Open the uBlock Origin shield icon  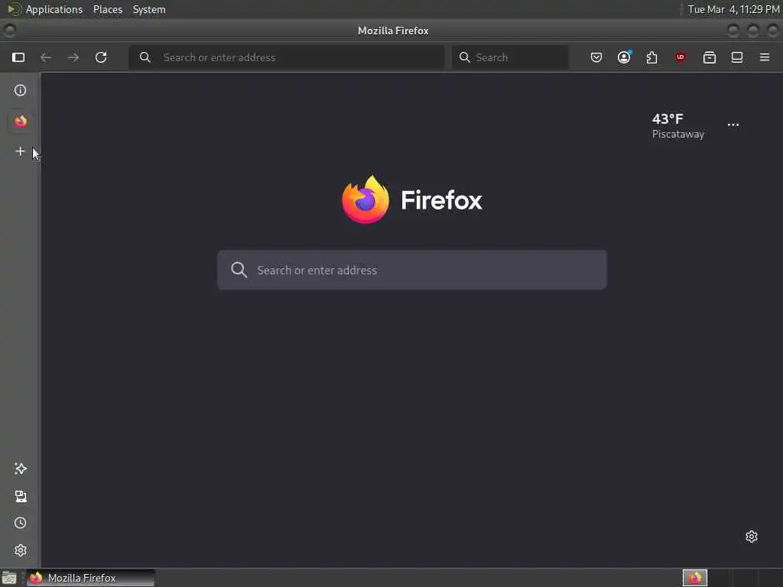680,57
